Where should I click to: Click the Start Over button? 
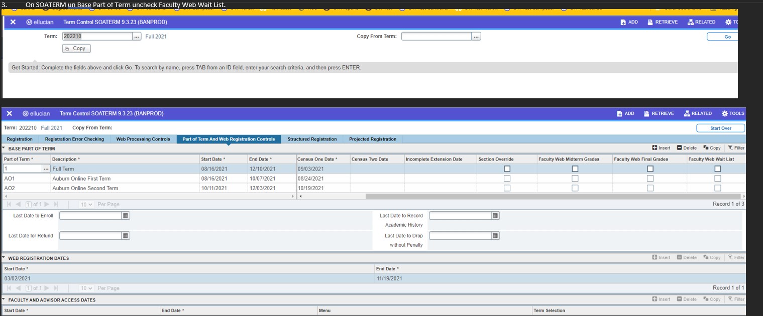pyautogui.click(x=720, y=128)
